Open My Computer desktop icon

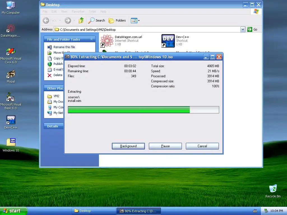[11, 8]
